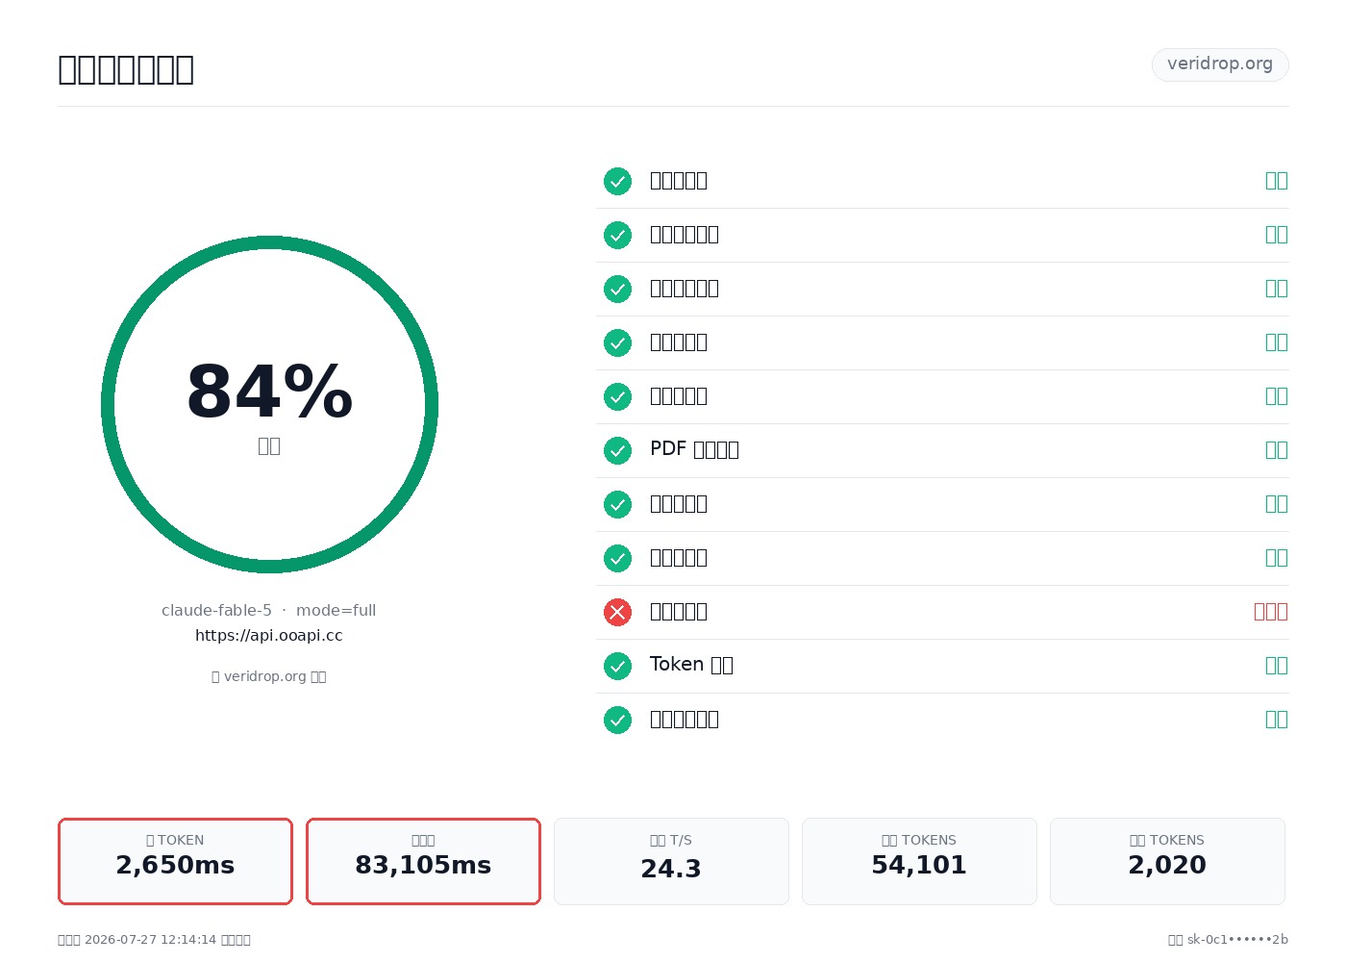Click the 84% score ring

(x=269, y=404)
